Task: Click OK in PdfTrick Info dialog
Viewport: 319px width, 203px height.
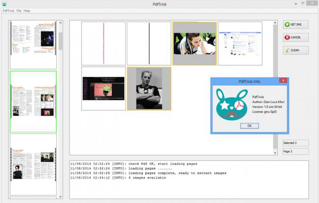Action: [x=249, y=126]
